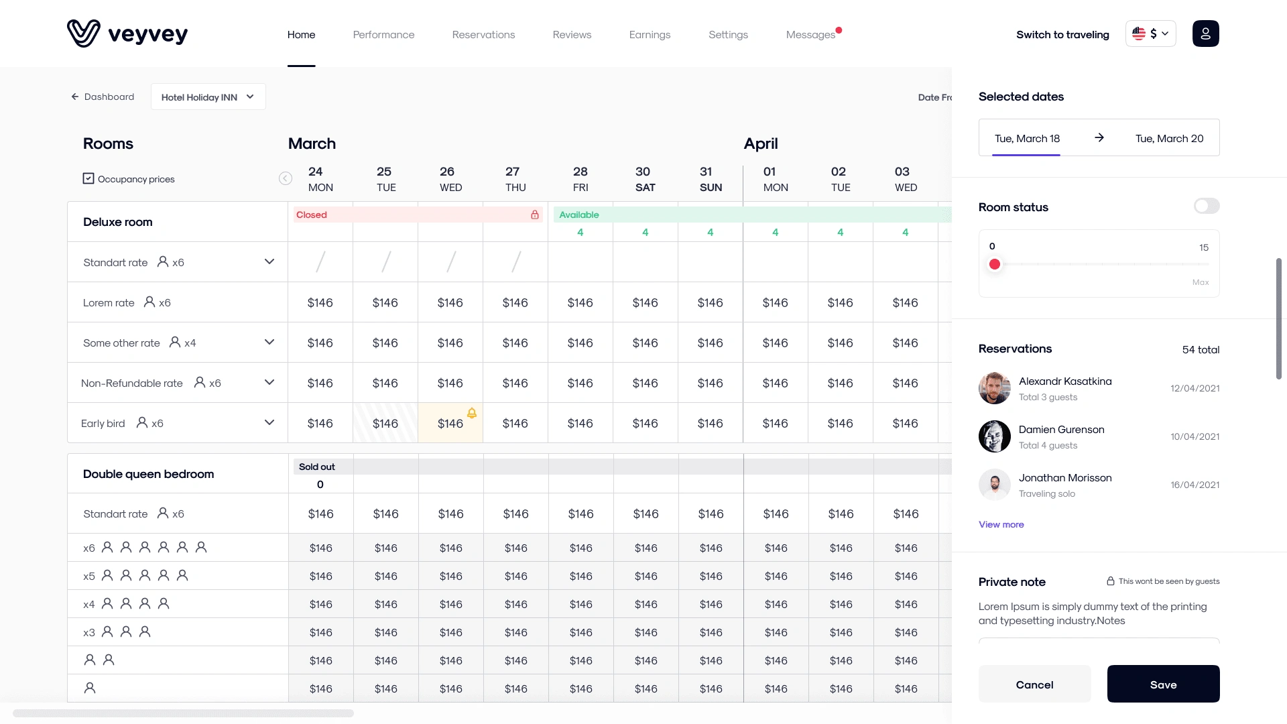This screenshot has height=724, width=1287.
Task: Click the private note lock icon
Action: pos(1110,581)
